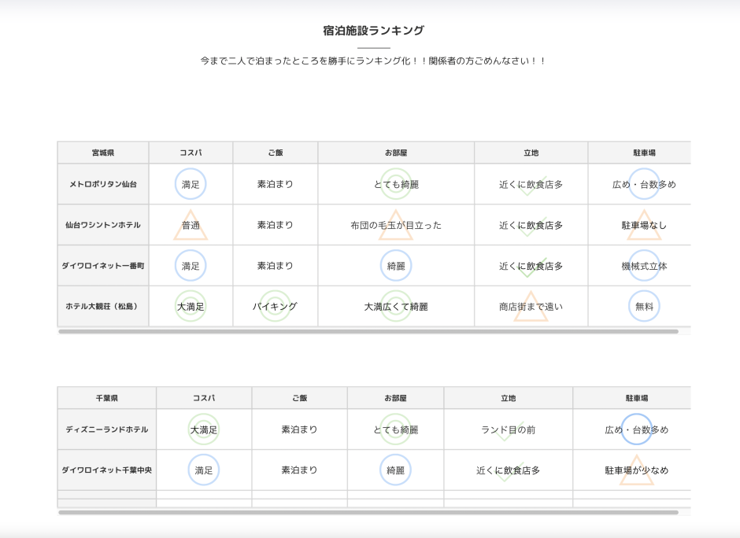Select 立地 header in 宮城県 table
This screenshot has width=740, height=538.
tap(531, 153)
